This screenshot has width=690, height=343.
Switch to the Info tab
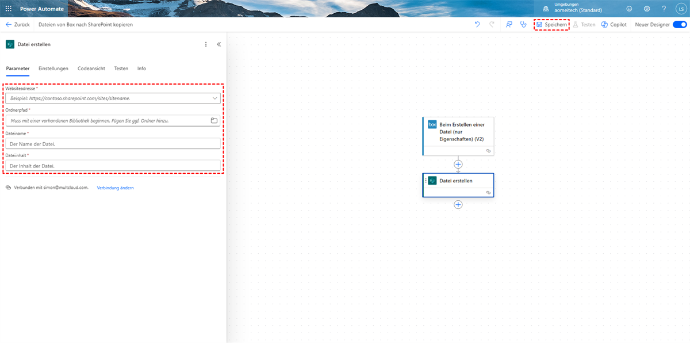coord(141,68)
